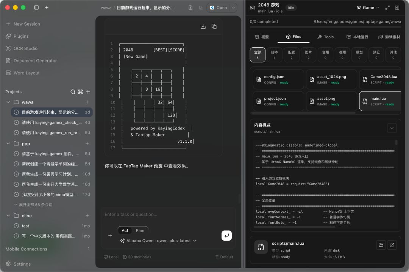This screenshot has height=272, width=409.
Task: Add session to cline folder
Action: [x=87, y=215]
